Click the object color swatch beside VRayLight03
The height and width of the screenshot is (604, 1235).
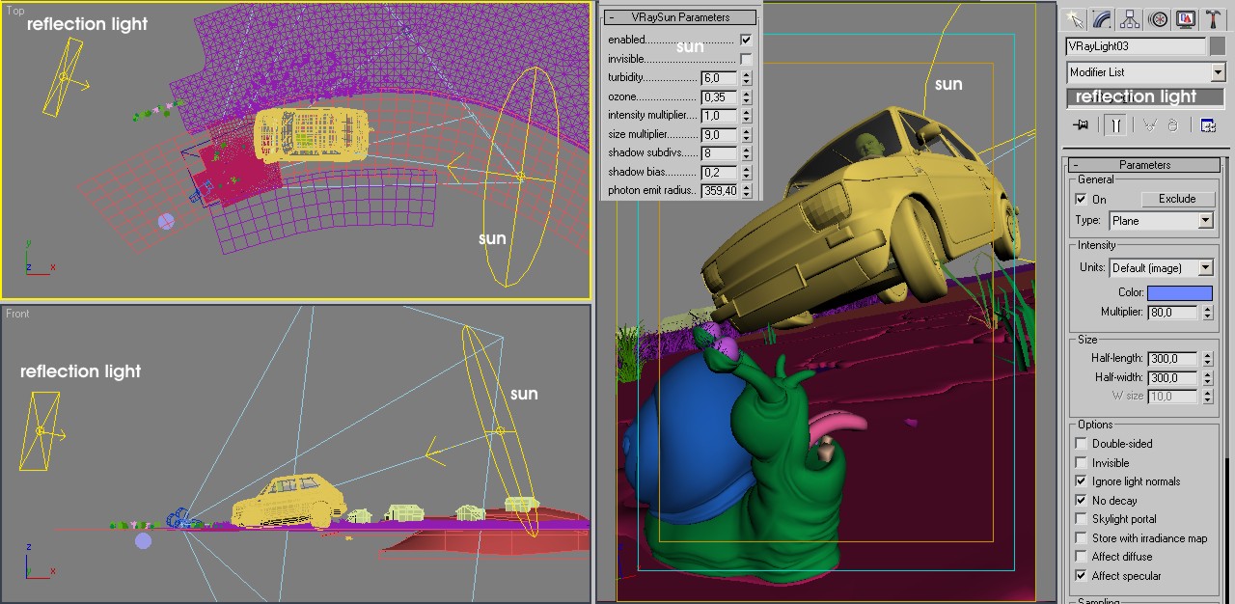pos(1218,46)
